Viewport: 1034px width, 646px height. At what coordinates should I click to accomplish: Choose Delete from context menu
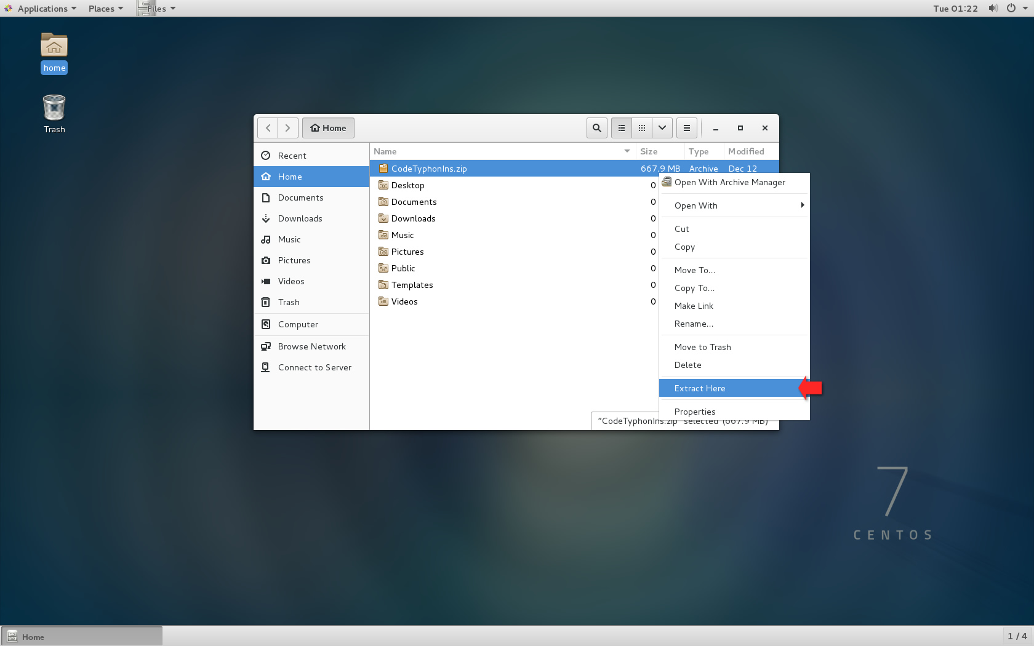[734, 365]
